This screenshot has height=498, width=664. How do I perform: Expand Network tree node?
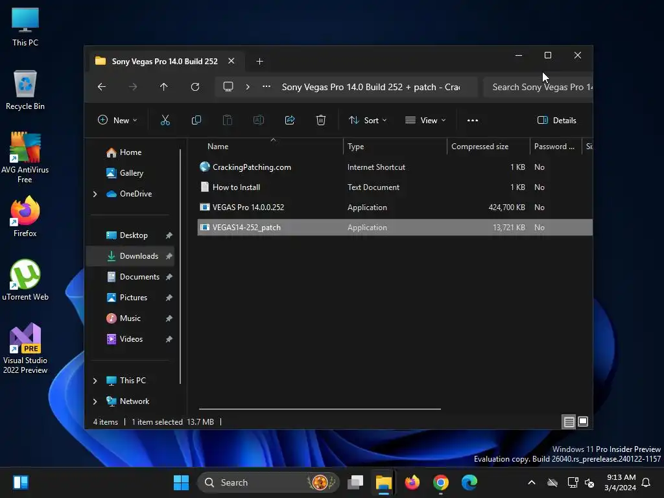pos(95,401)
